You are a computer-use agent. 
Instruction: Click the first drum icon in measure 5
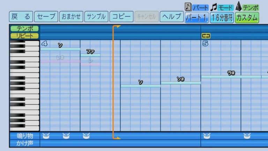[206, 136]
